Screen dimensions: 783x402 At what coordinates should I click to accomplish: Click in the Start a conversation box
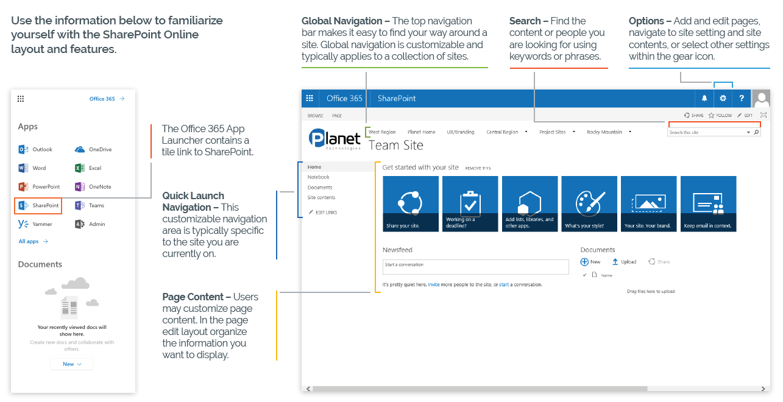click(476, 267)
